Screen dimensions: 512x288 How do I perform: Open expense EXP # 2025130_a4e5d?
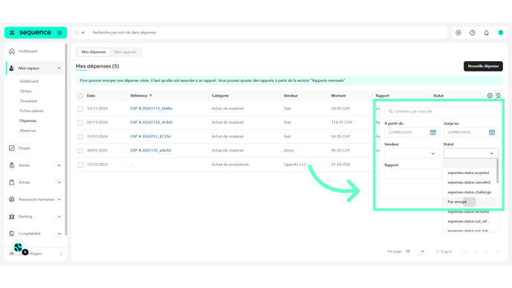pyautogui.click(x=150, y=150)
